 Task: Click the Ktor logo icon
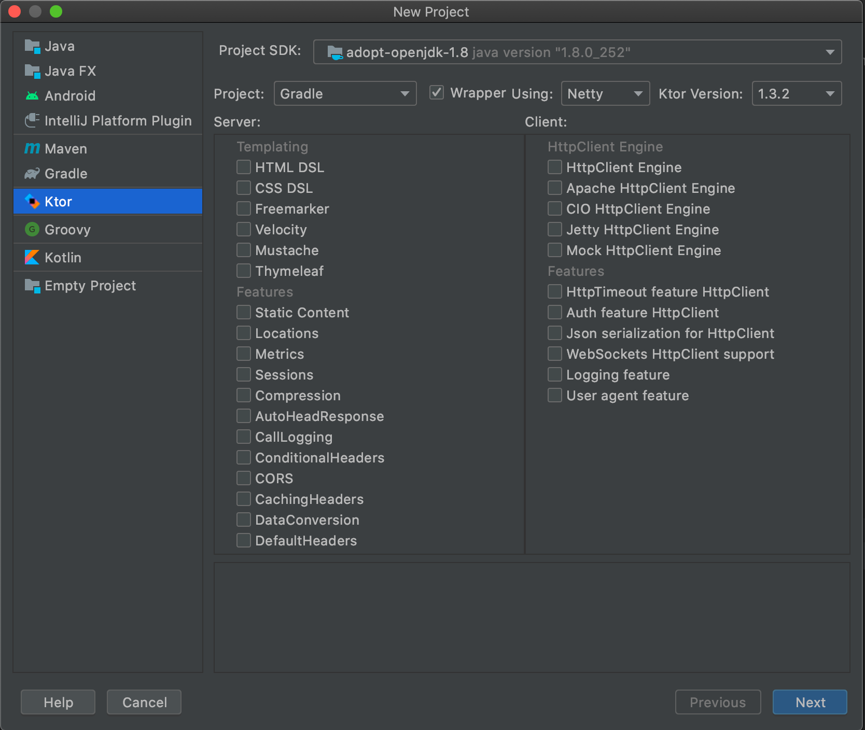click(x=32, y=202)
